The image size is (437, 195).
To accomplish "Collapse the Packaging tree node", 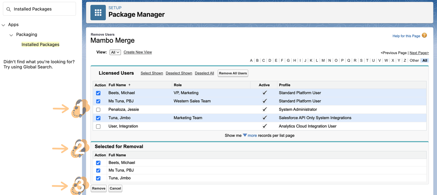I will (x=11, y=35).
